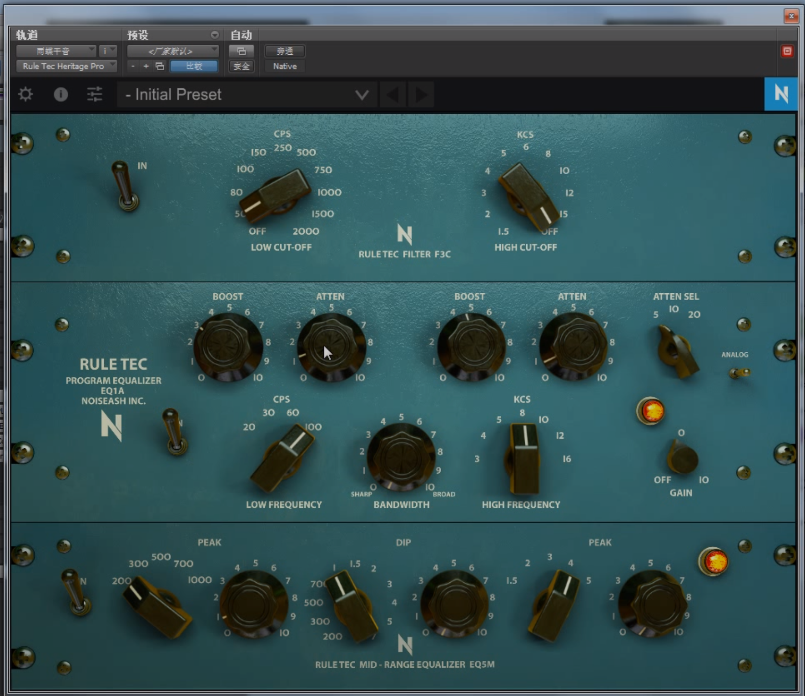Flip the ANALOG toggle switch
Image resolution: width=805 pixels, height=696 pixels.
739,372
